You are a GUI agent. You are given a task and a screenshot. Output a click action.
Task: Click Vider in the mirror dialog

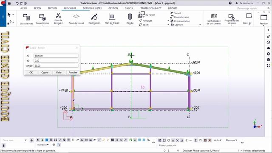click(x=59, y=73)
